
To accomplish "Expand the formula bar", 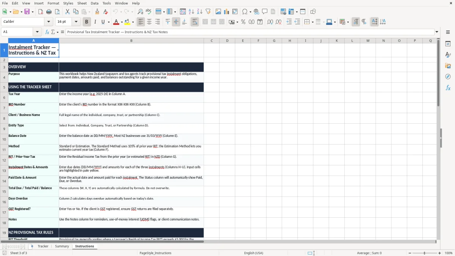I will point(437,32).
